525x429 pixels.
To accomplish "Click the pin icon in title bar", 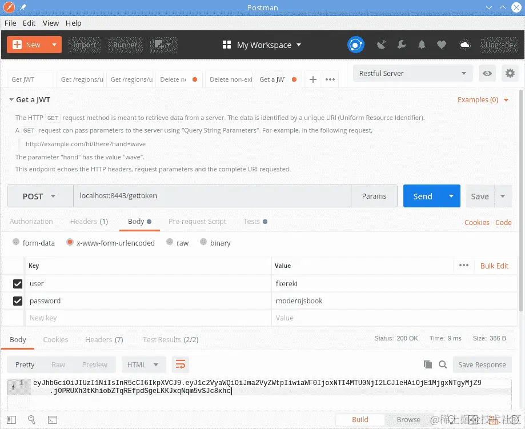I will coord(23,7).
